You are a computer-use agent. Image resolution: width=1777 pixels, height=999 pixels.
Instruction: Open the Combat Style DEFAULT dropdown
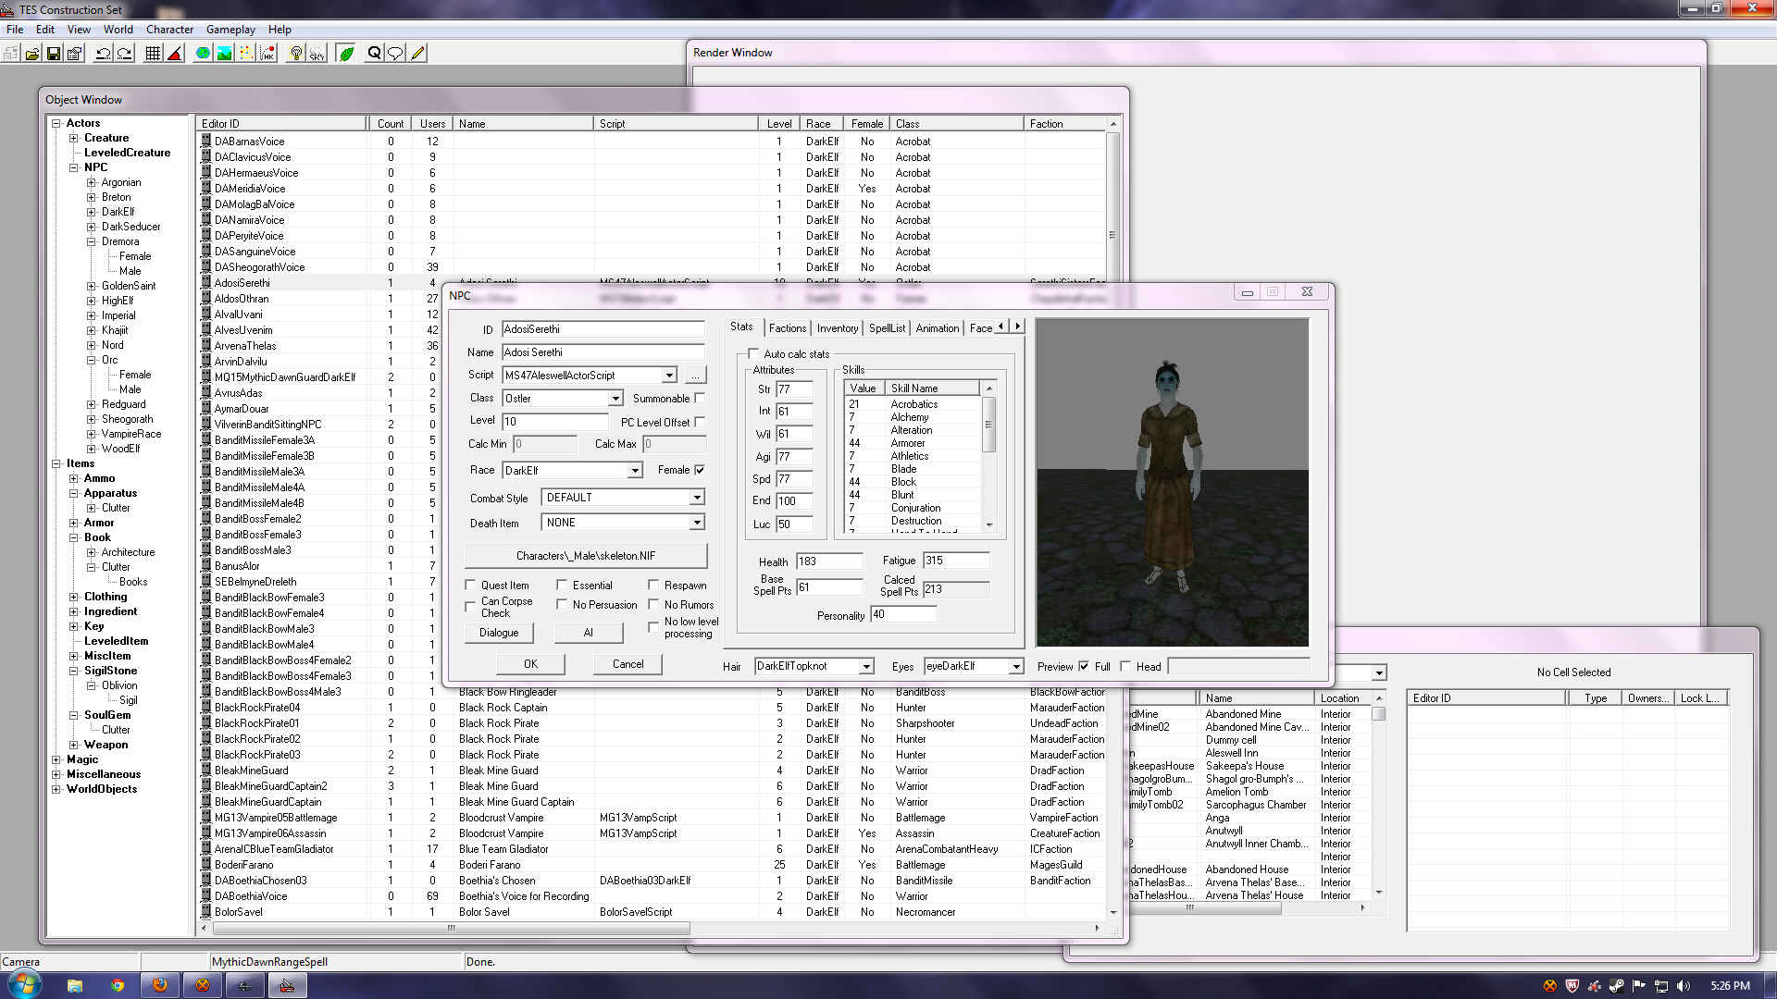696,497
